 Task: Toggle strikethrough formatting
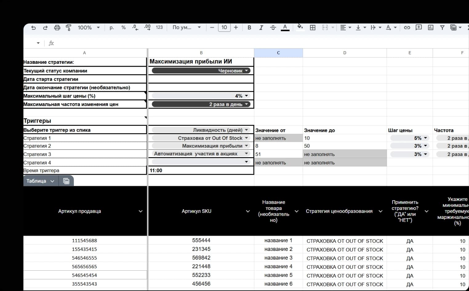coord(273,27)
